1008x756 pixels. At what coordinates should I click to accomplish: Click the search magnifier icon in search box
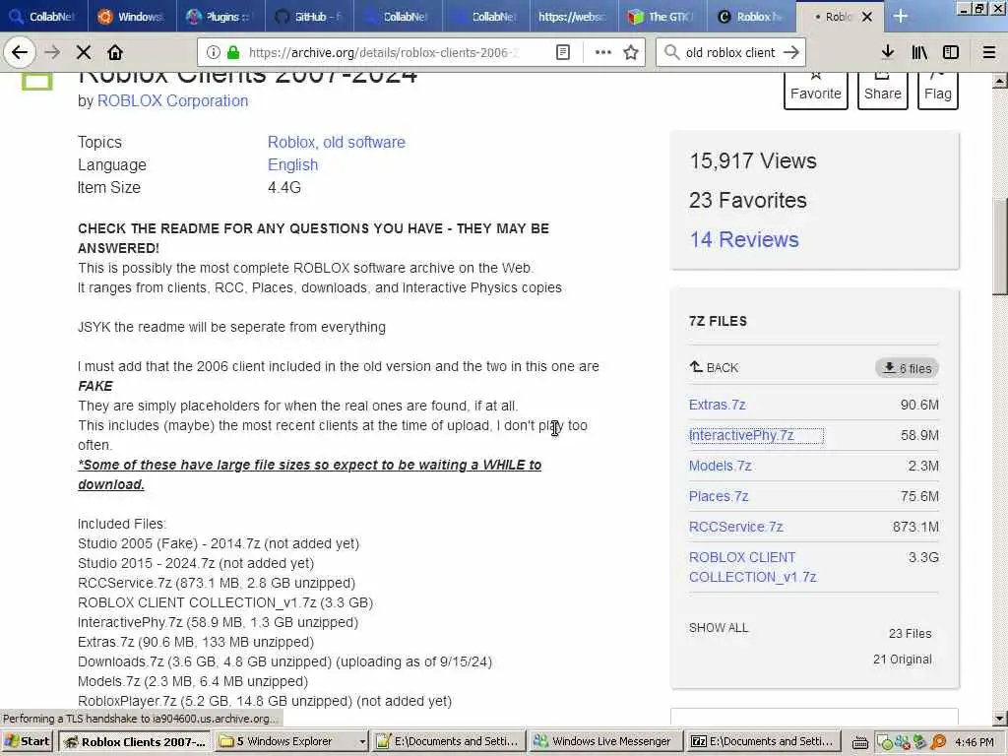coord(671,52)
